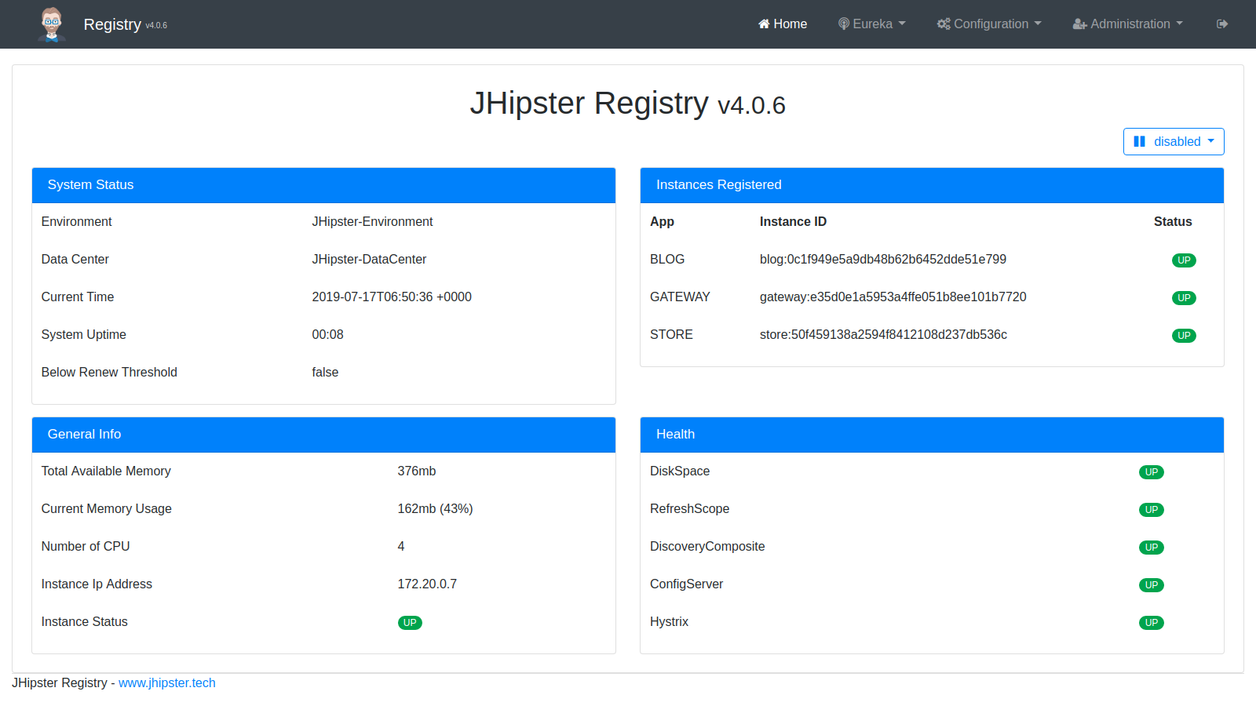Click the gateway instance ID text
The image size is (1256, 706).
[893, 297]
